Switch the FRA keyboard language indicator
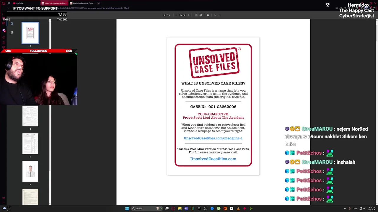Screen dimensions: 378x212 click(x=355, y=208)
